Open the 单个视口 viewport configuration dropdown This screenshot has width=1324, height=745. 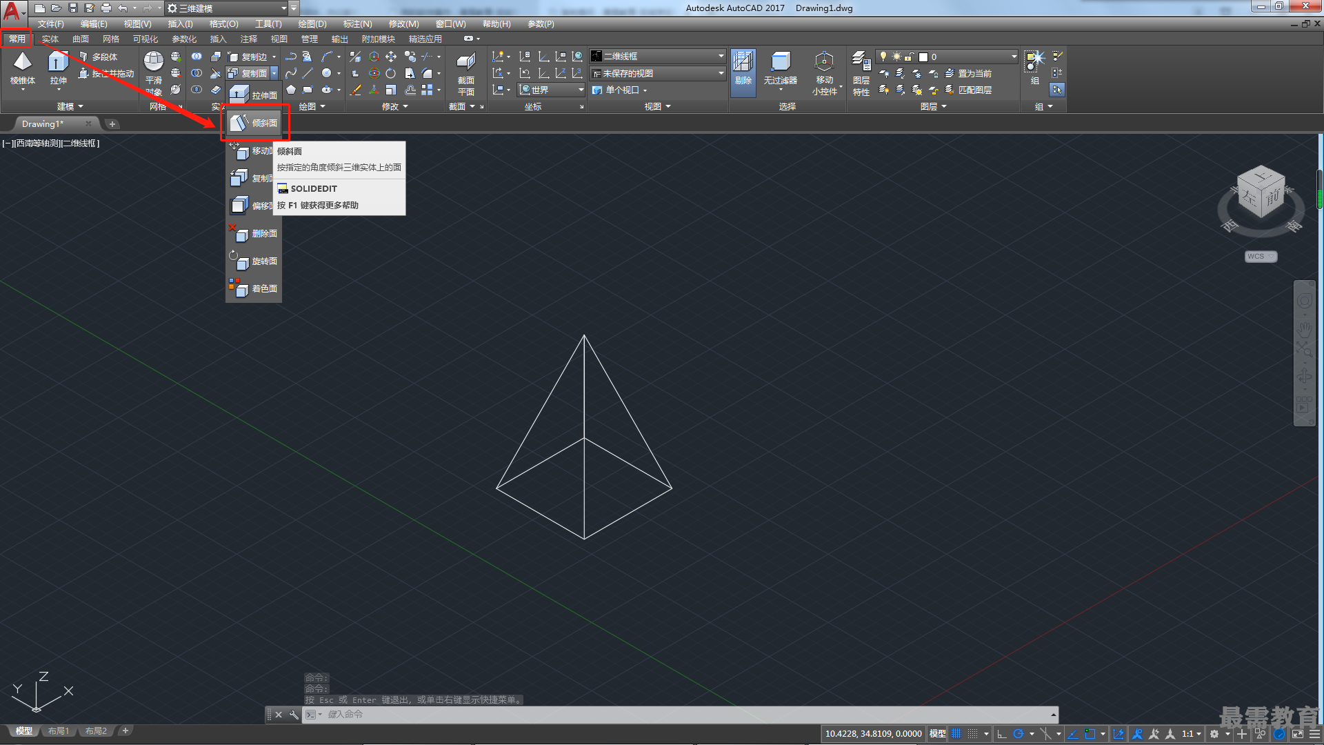coord(620,90)
